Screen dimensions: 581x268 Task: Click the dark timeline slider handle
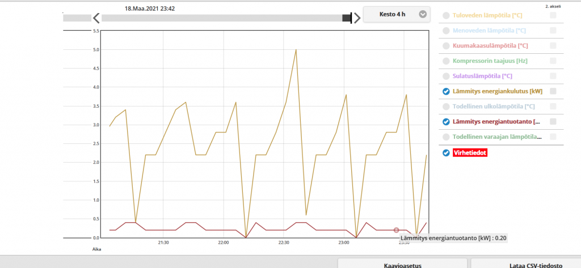coord(347,18)
